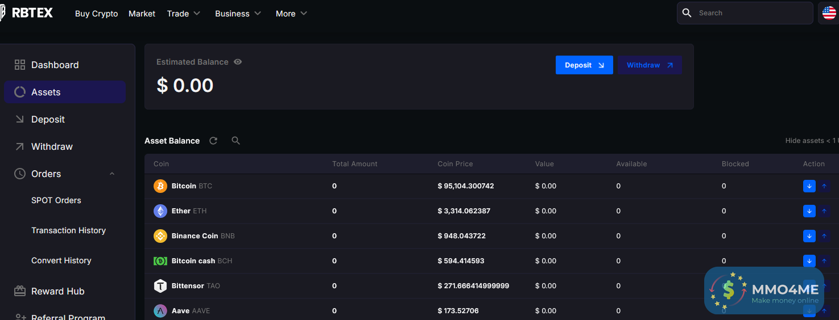Click the Binance Coin icon
The width and height of the screenshot is (839, 320).
point(160,236)
